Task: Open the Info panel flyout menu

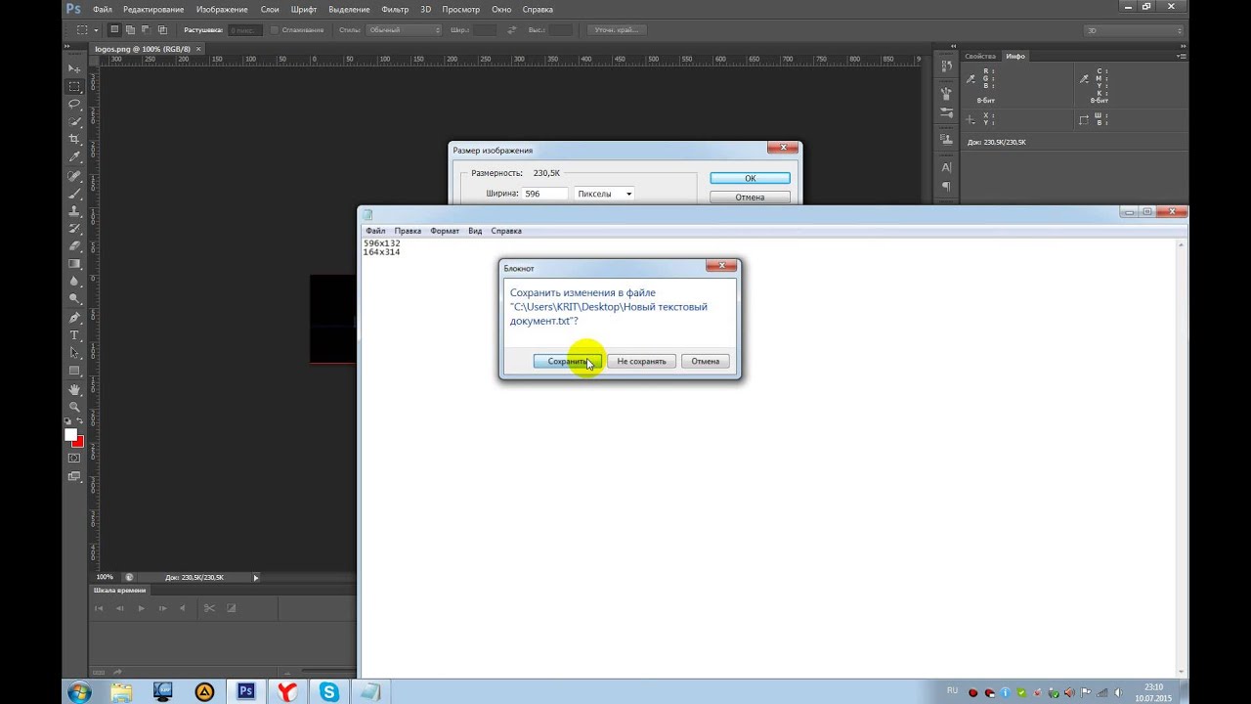Action: tap(1181, 56)
